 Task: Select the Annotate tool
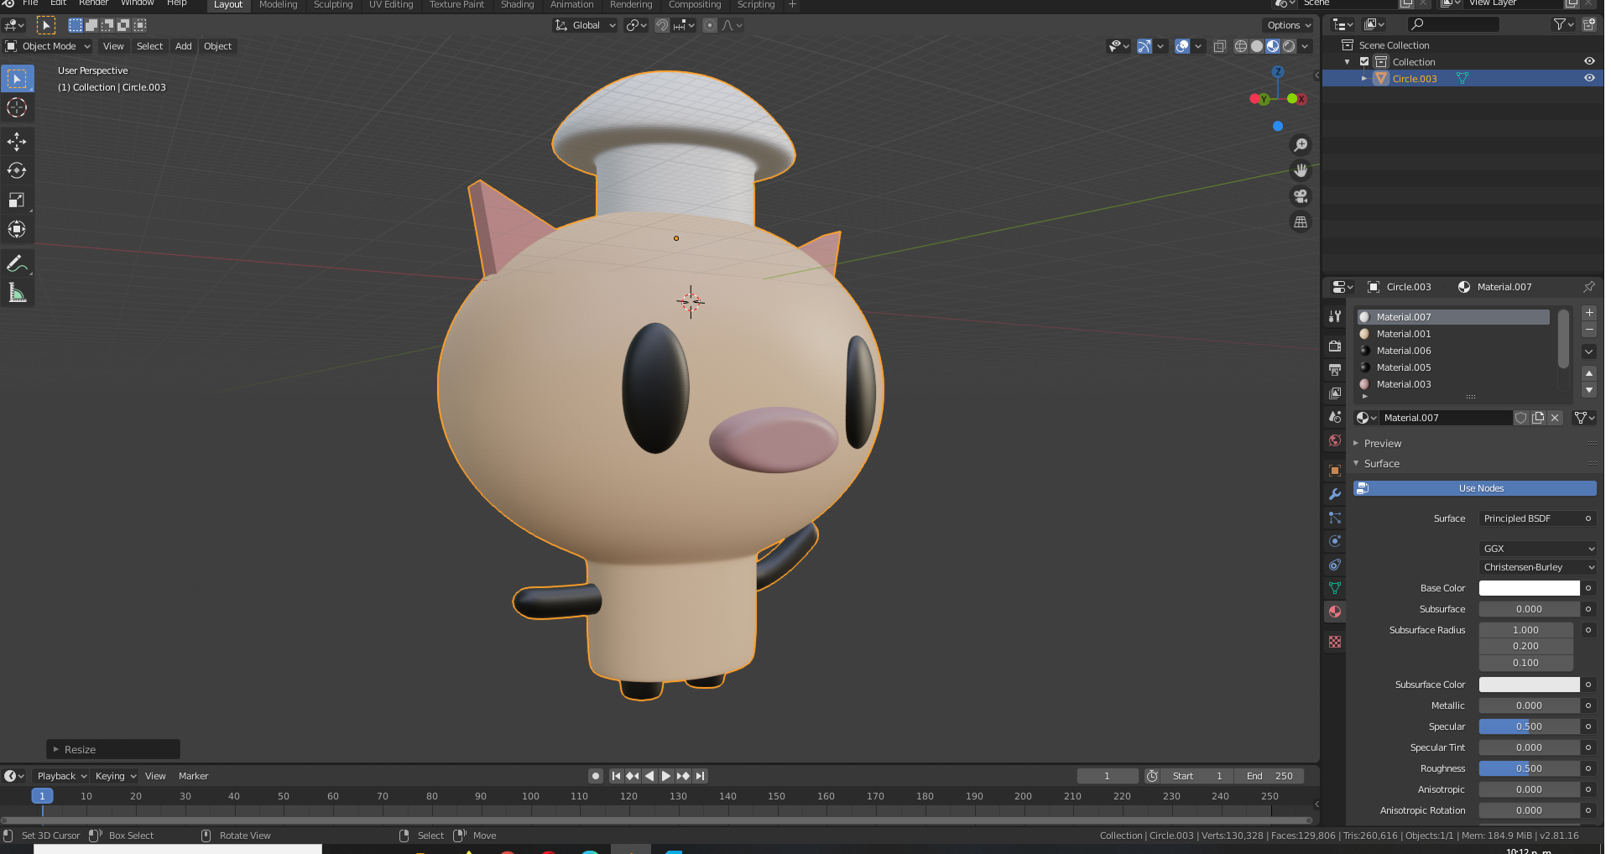pyautogui.click(x=17, y=263)
